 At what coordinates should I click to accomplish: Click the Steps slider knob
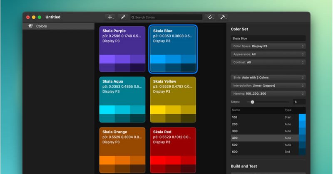point(252,102)
